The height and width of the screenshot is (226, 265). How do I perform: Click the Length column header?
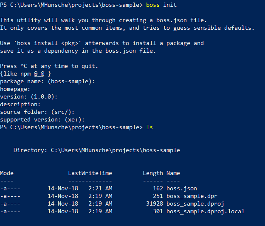(x=153, y=173)
